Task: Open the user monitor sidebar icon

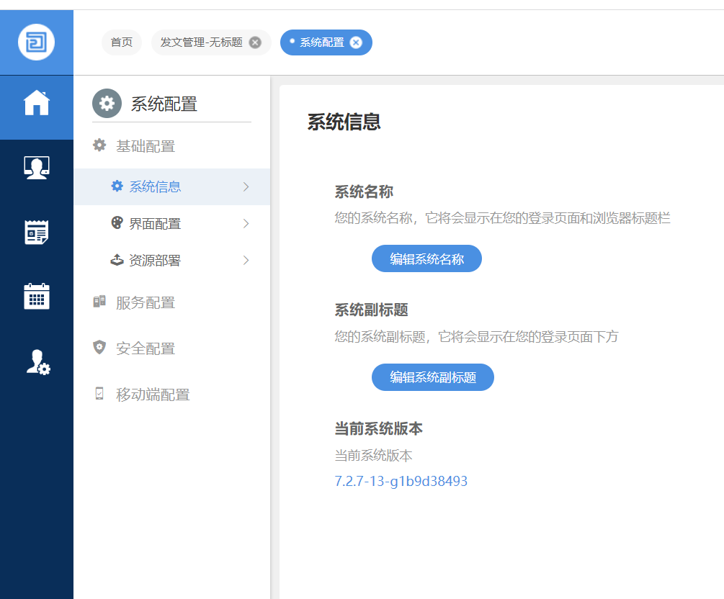Action: [37, 168]
